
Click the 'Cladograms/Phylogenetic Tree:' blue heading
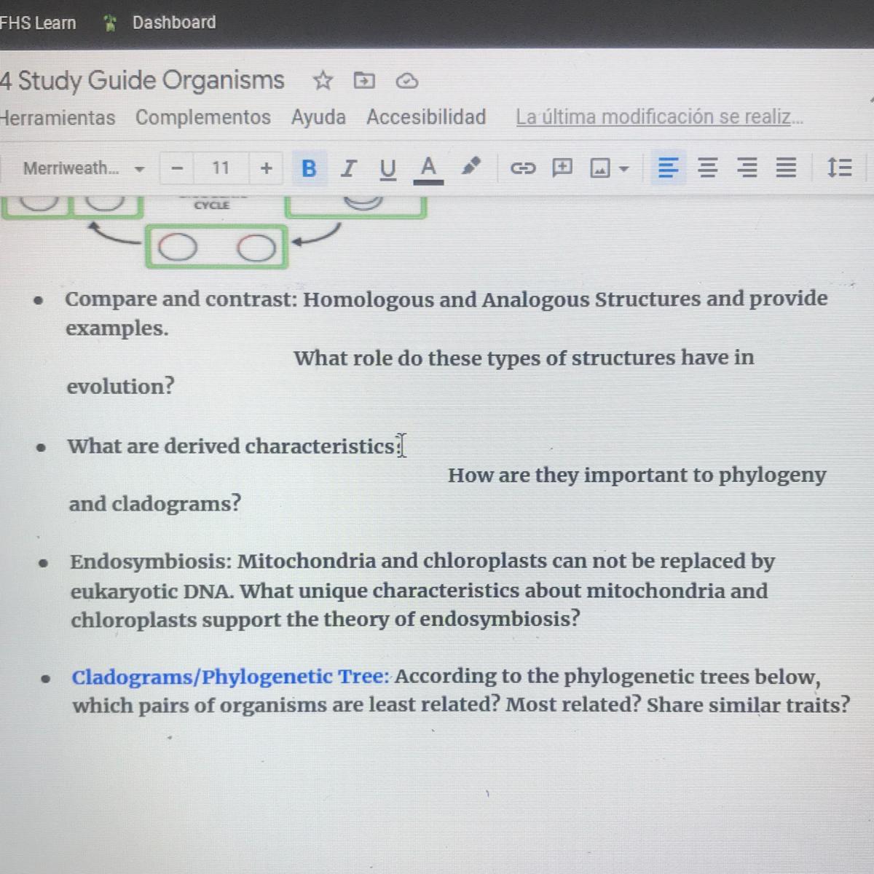(231, 677)
